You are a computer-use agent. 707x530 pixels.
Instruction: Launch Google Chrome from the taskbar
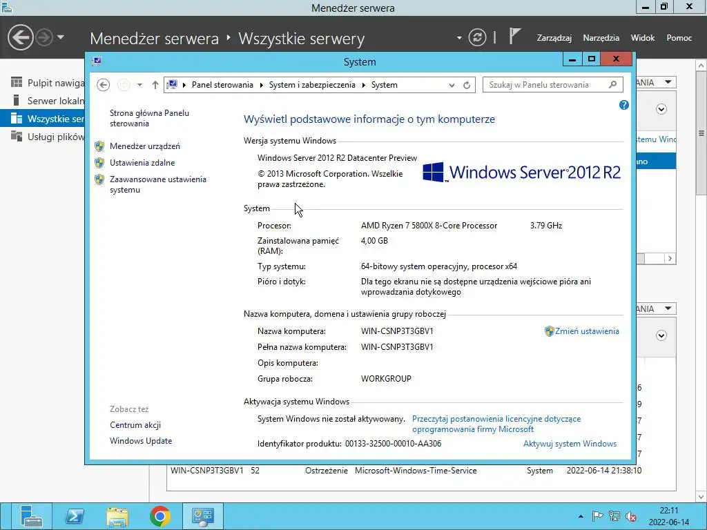(160, 516)
